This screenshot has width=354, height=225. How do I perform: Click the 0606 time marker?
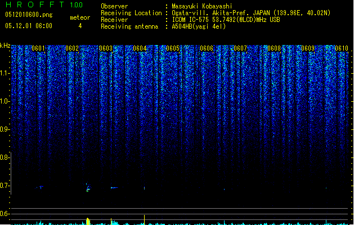[207, 48]
